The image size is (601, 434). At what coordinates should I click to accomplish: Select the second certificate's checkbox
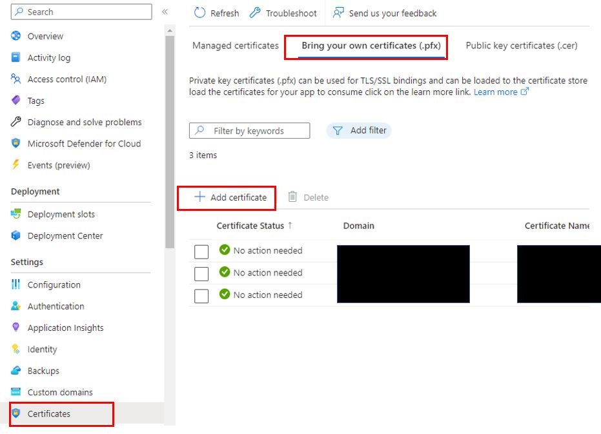pyautogui.click(x=201, y=273)
